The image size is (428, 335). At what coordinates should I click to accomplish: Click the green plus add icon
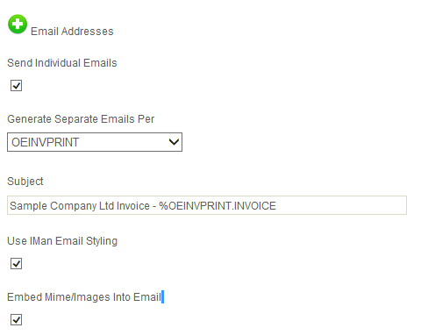click(x=18, y=24)
